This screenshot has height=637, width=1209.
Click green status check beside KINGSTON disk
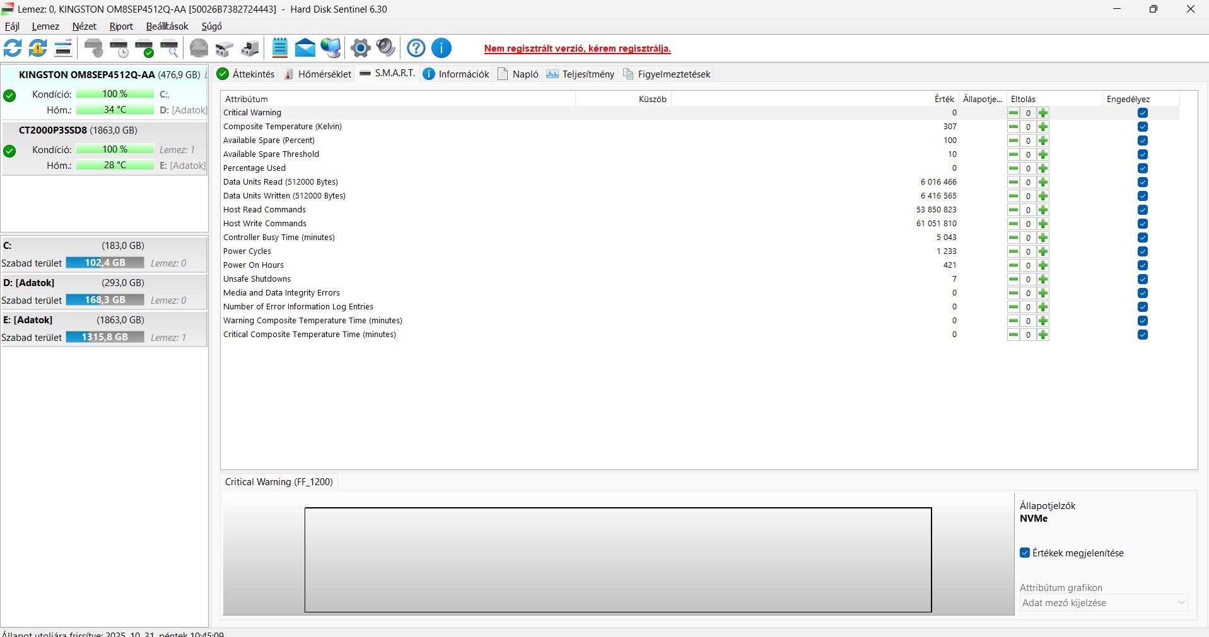9,96
